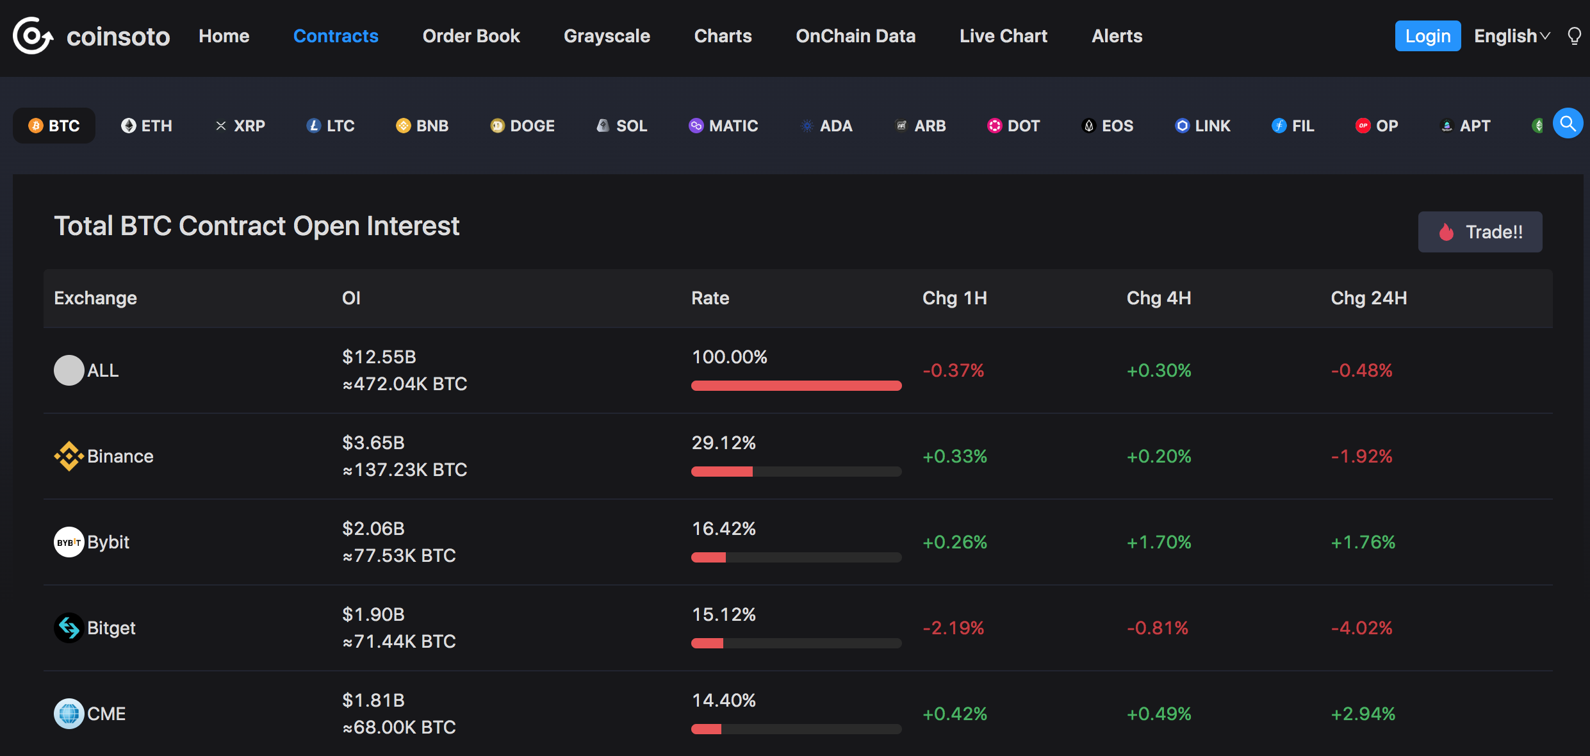
Task: Choose the LINK coin tab
Action: tap(1202, 126)
